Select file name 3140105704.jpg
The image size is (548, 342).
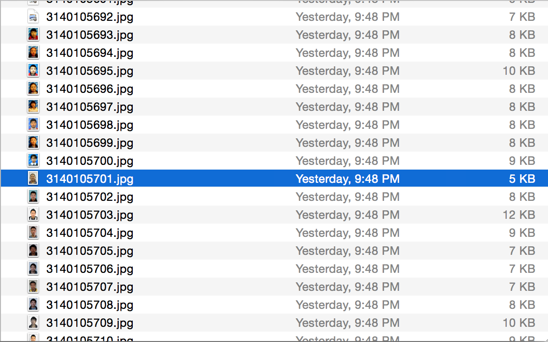click(x=90, y=233)
